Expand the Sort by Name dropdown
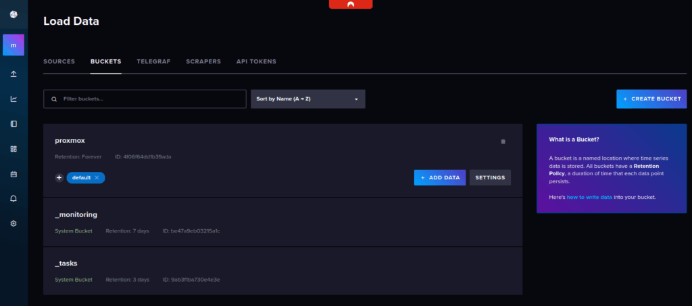 point(307,99)
